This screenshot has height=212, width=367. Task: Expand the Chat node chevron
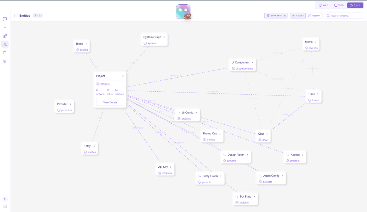[267, 134]
